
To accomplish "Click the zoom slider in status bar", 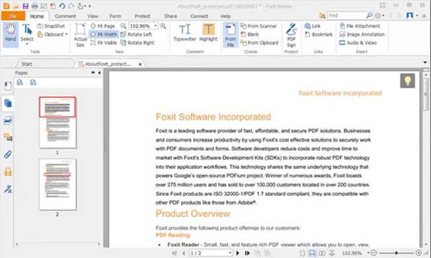I will [x=396, y=253].
